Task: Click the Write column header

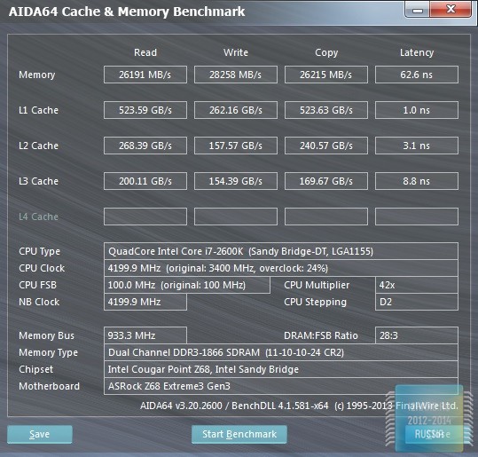Action: [236, 52]
